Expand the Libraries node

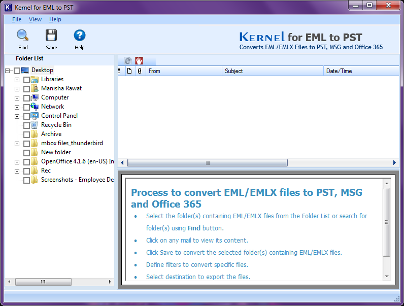[x=17, y=80]
